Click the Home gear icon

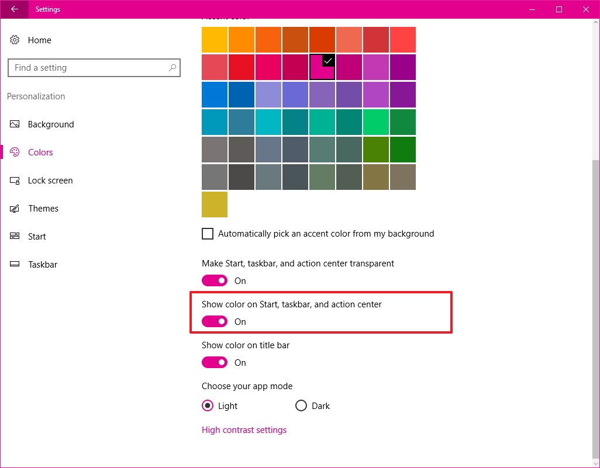pos(15,40)
